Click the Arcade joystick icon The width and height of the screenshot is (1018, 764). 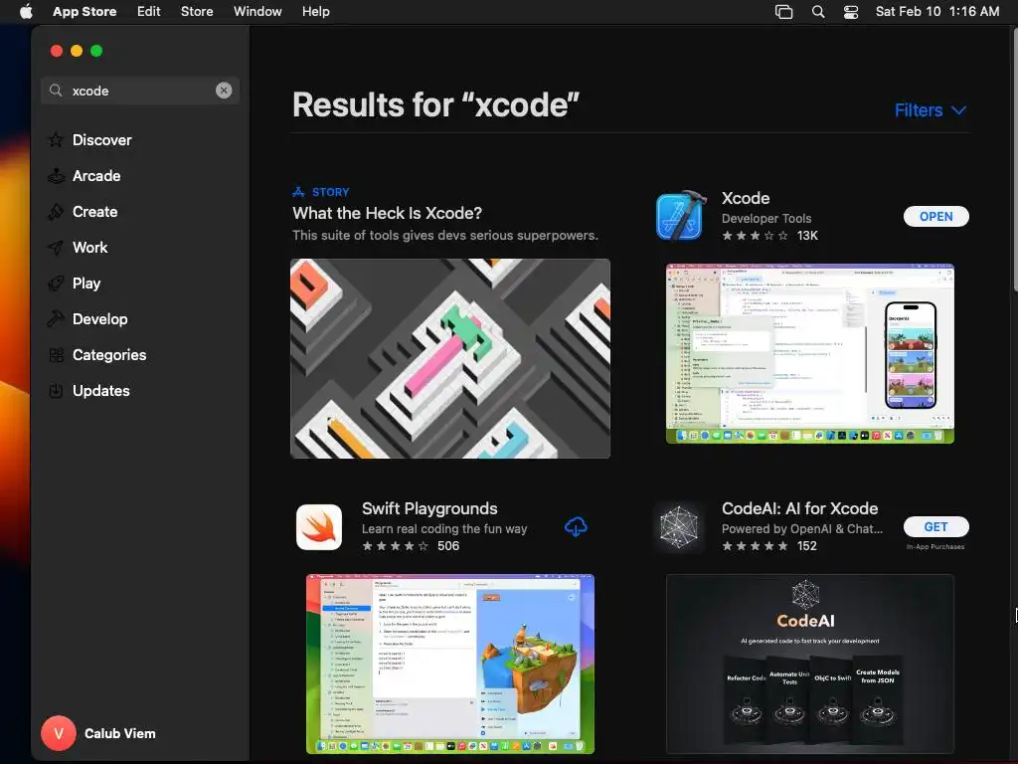(56, 175)
